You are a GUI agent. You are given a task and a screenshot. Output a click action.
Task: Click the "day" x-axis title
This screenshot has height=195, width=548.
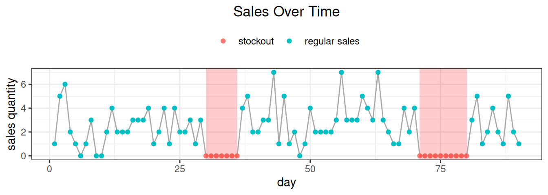pyautogui.click(x=286, y=183)
